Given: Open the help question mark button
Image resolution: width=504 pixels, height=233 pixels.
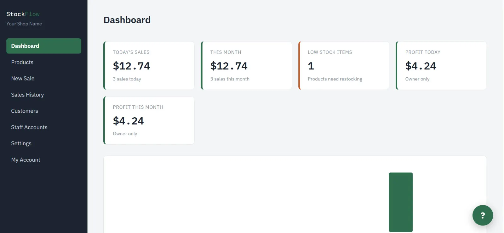Looking at the screenshot, I should (x=483, y=215).
